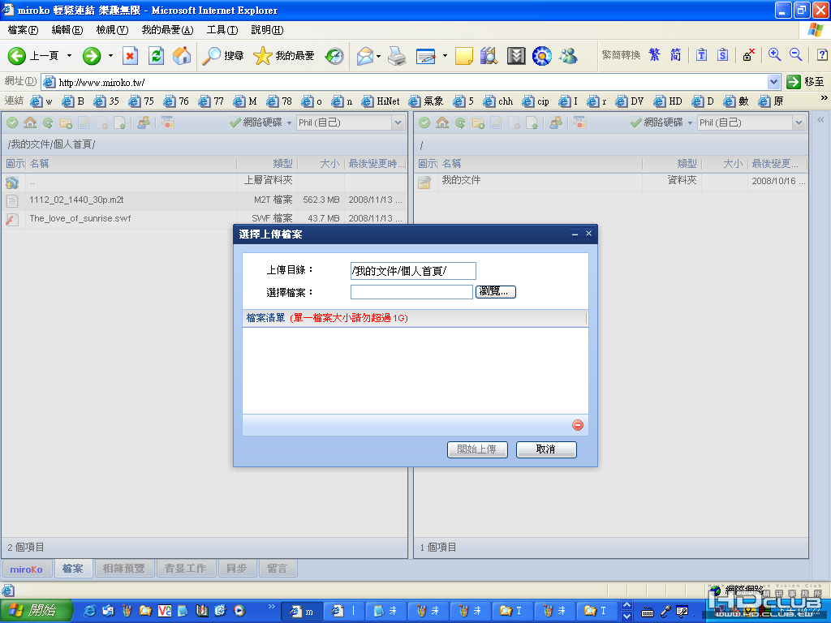Switch to the 留言 tab

click(x=278, y=569)
